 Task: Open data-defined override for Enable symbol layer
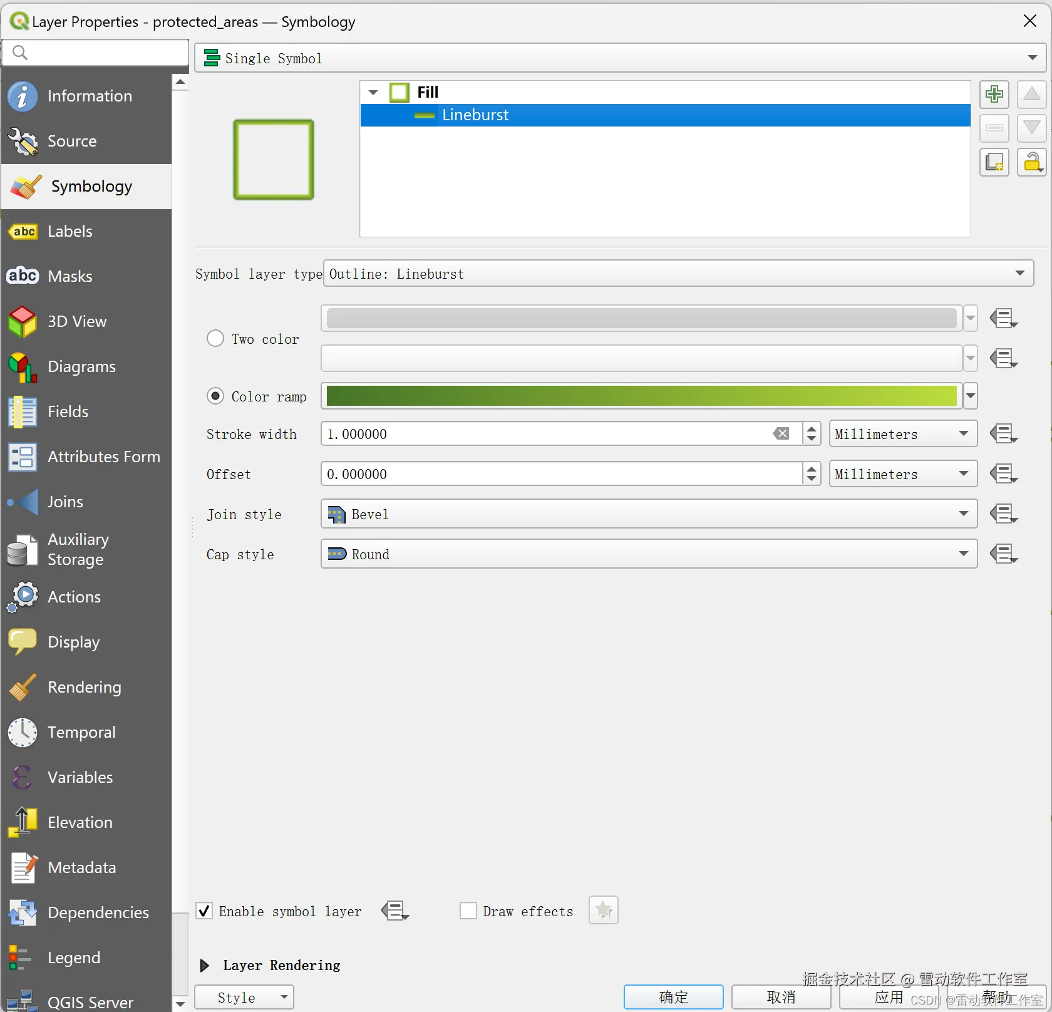(x=395, y=911)
